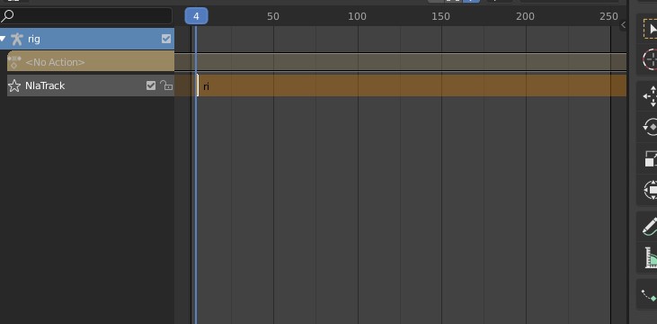The height and width of the screenshot is (324, 657).
Task: Click the channel search field
Action: pos(86,16)
